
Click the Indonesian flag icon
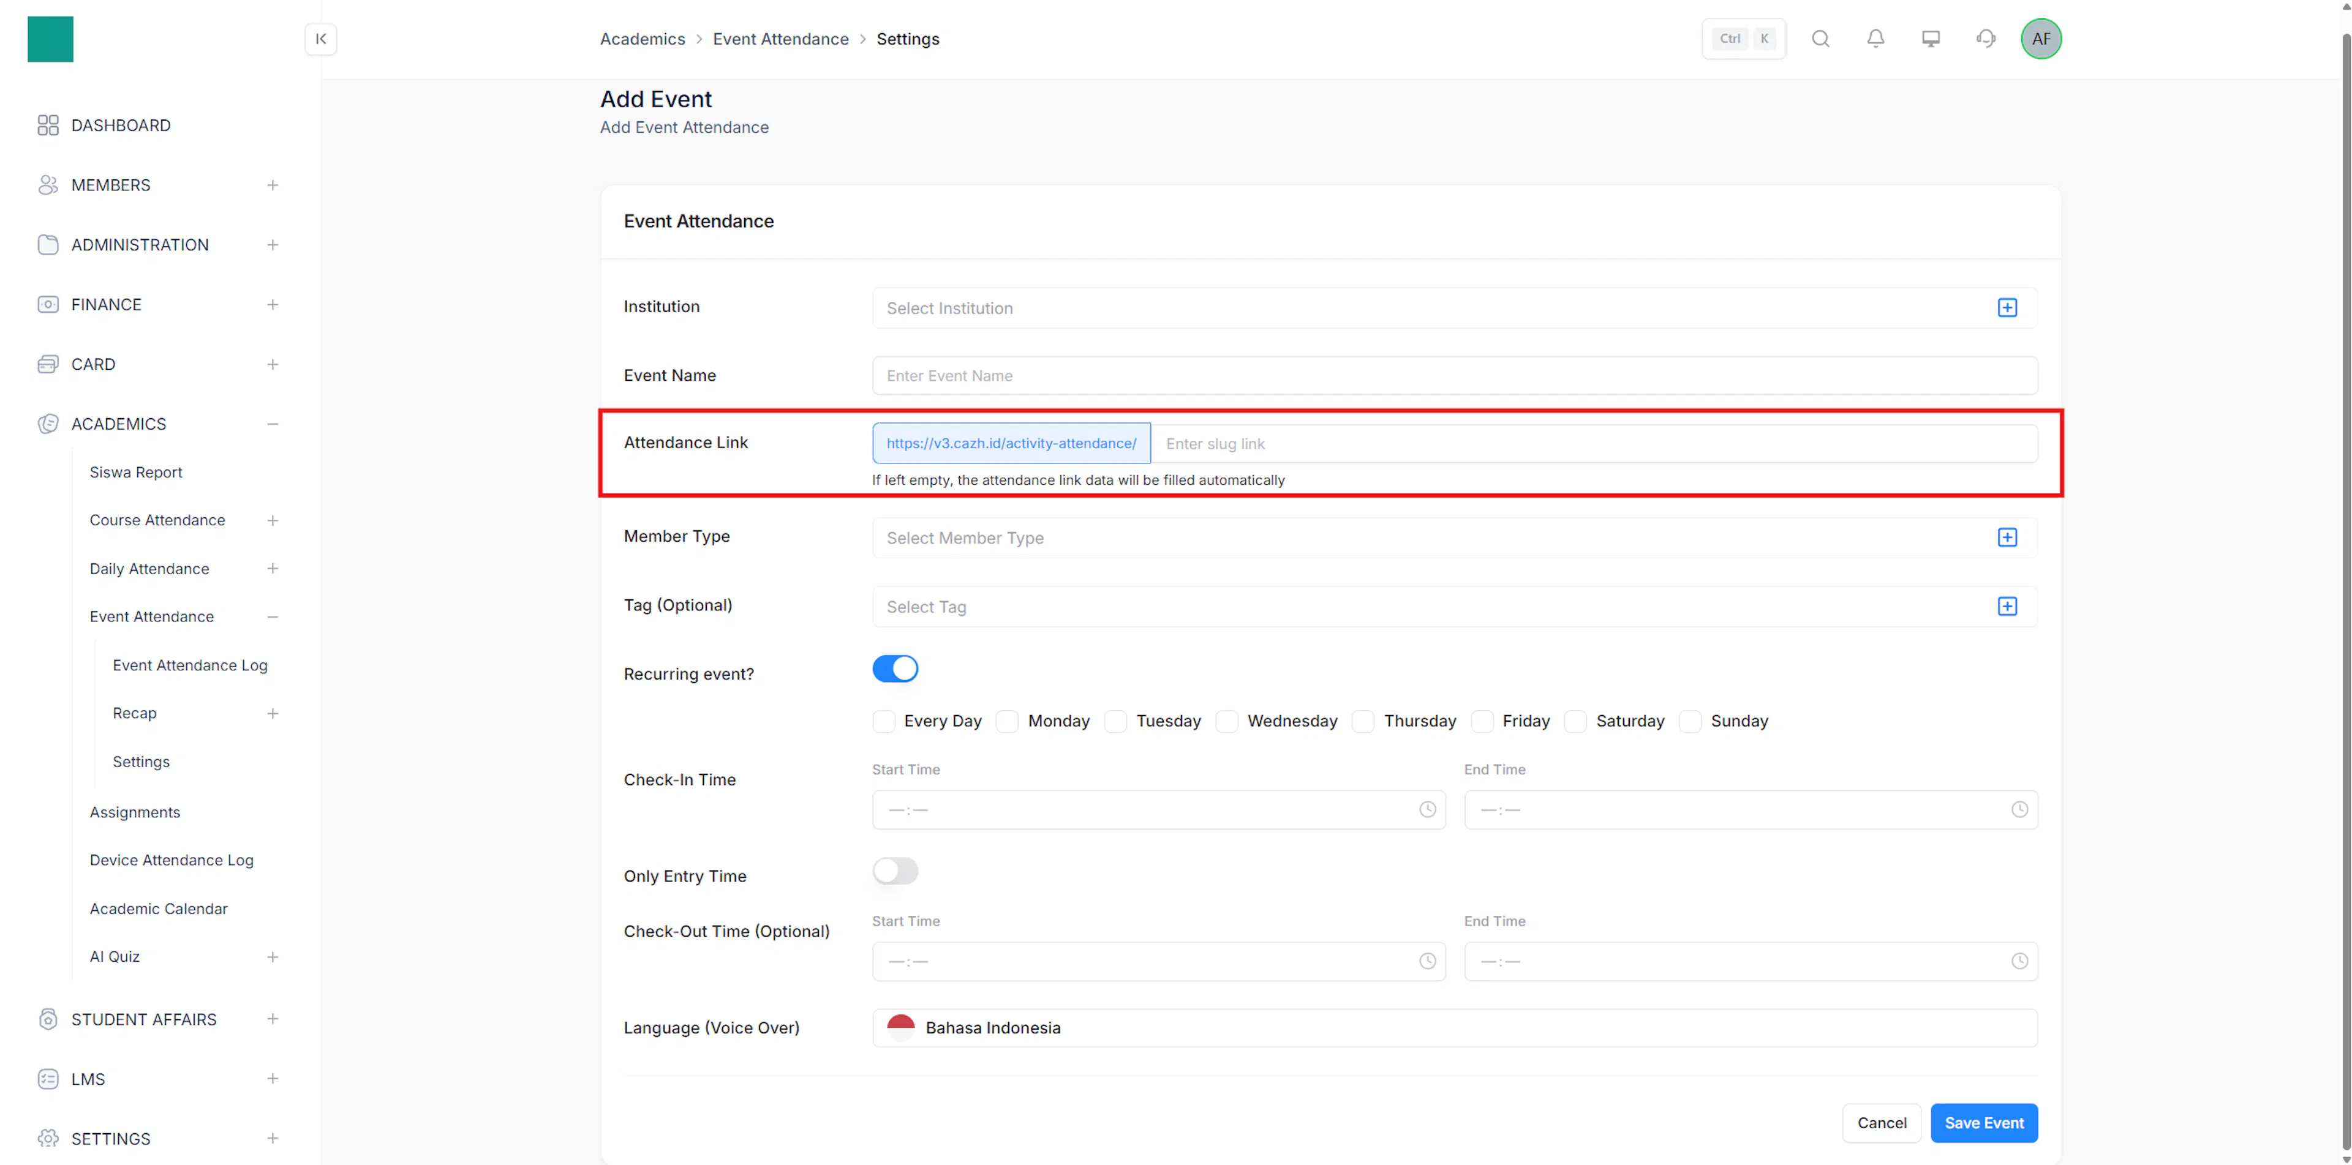(x=900, y=1028)
